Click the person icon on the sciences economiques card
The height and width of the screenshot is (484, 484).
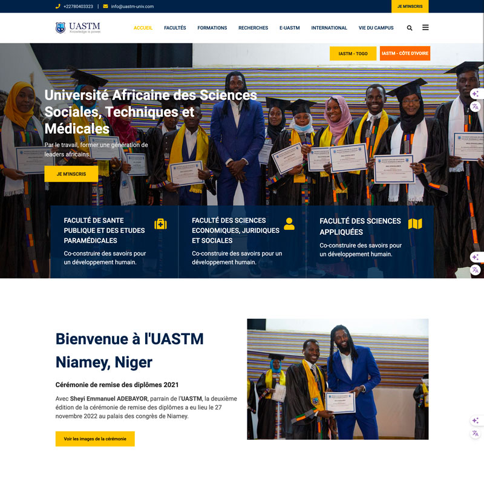click(x=288, y=224)
